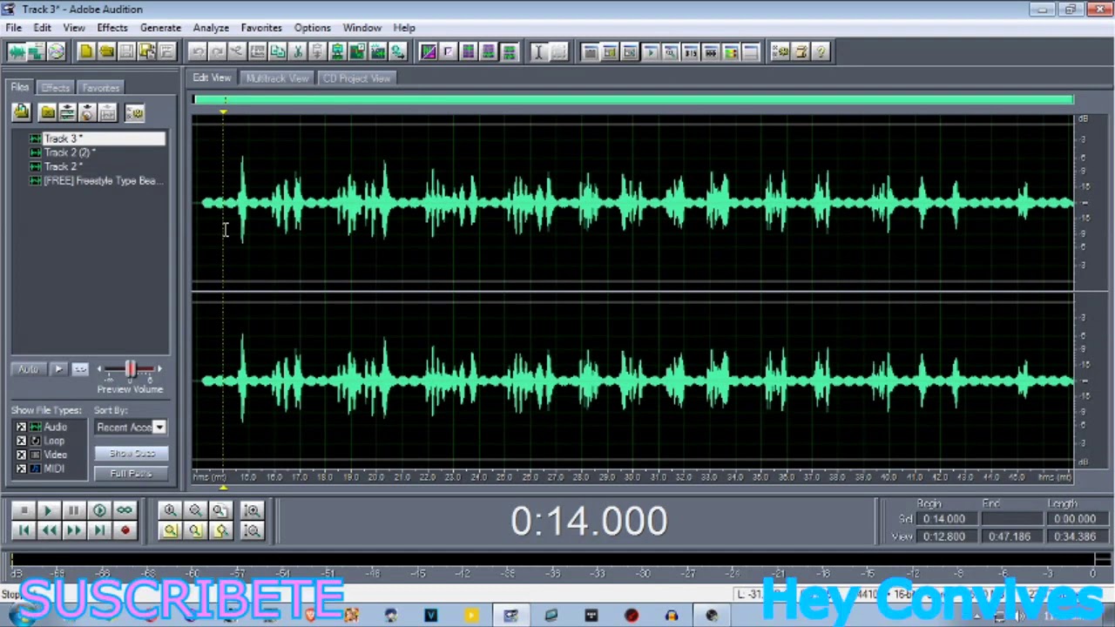Click the Undo arrow toolbar icon
Image resolution: width=1115 pixels, height=627 pixels.
point(198,52)
